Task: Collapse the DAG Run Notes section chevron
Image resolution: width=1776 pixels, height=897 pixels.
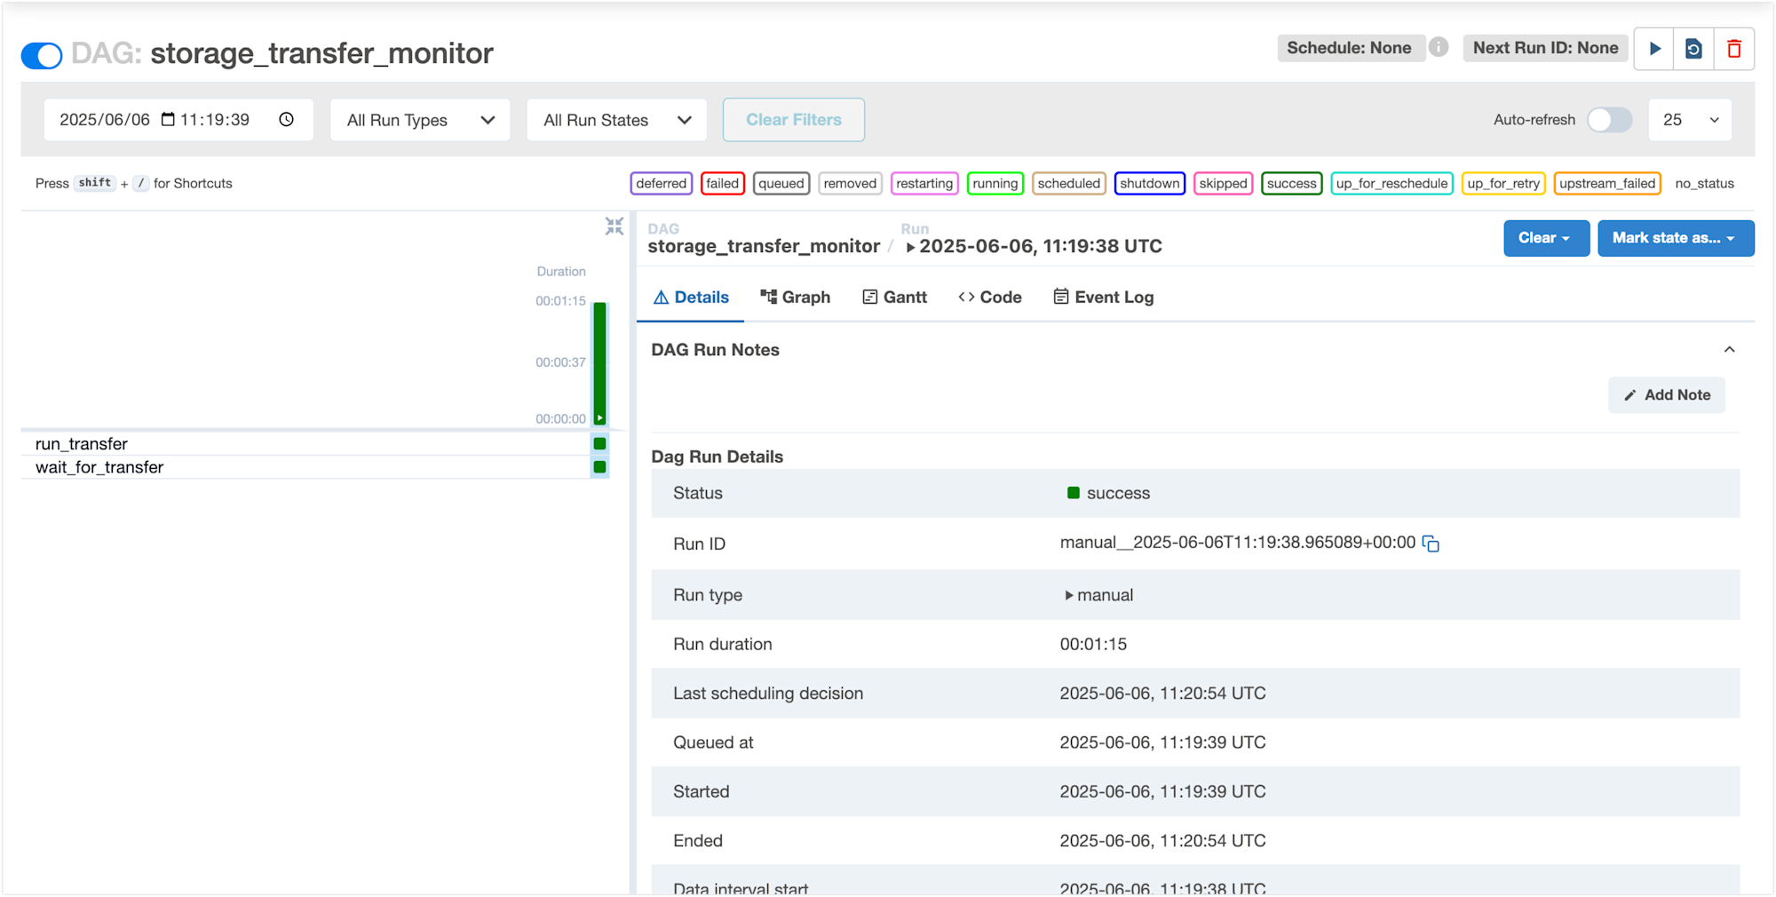Action: pyautogui.click(x=1729, y=350)
